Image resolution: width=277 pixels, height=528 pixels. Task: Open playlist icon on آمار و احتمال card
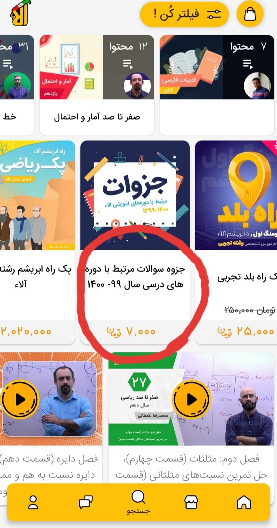pyautogui.click(x=128, y=64)
